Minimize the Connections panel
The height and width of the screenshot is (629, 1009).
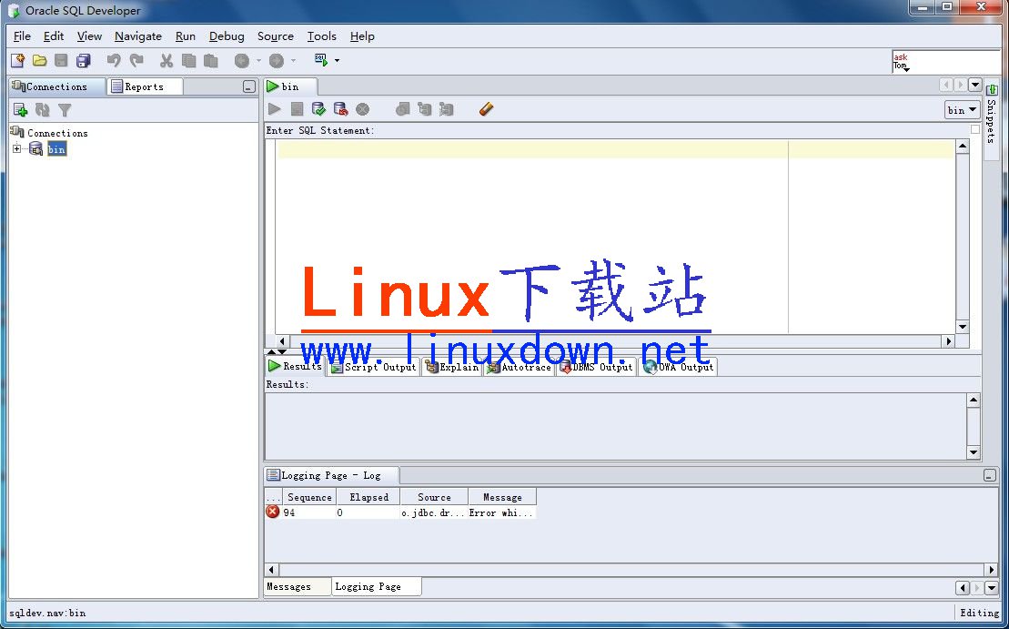pos(249,86)
